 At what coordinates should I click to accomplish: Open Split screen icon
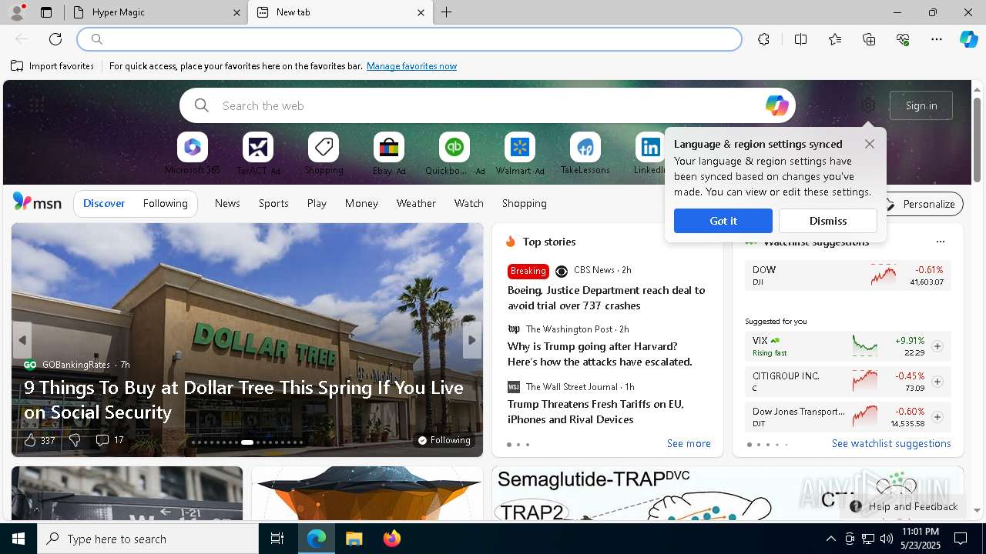[800, 39]
